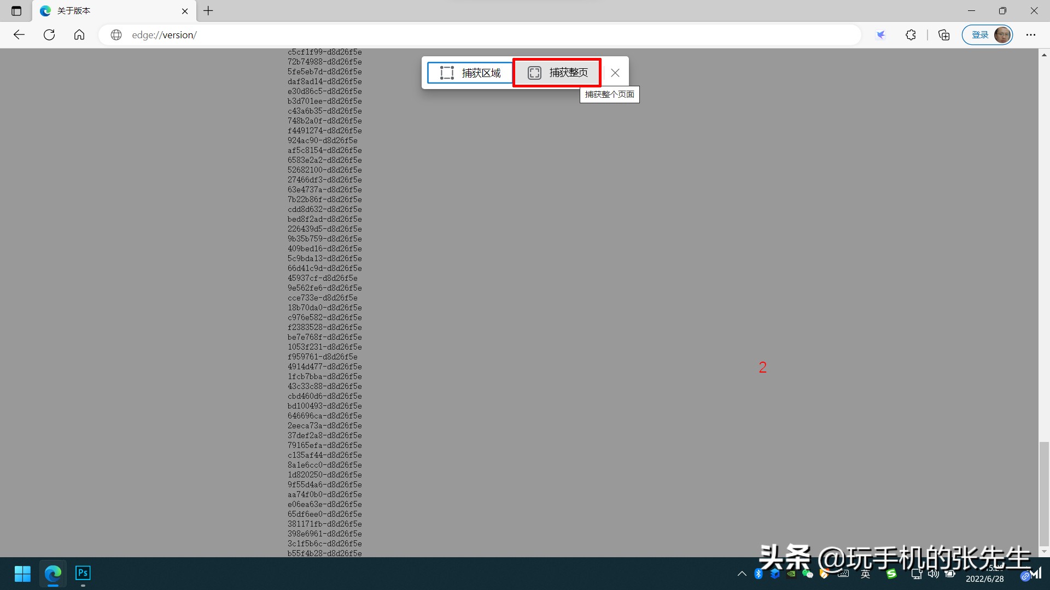Close the web capture toolbar
Viewport: 1050px width, 590px height.
click(x=615, y=73)
